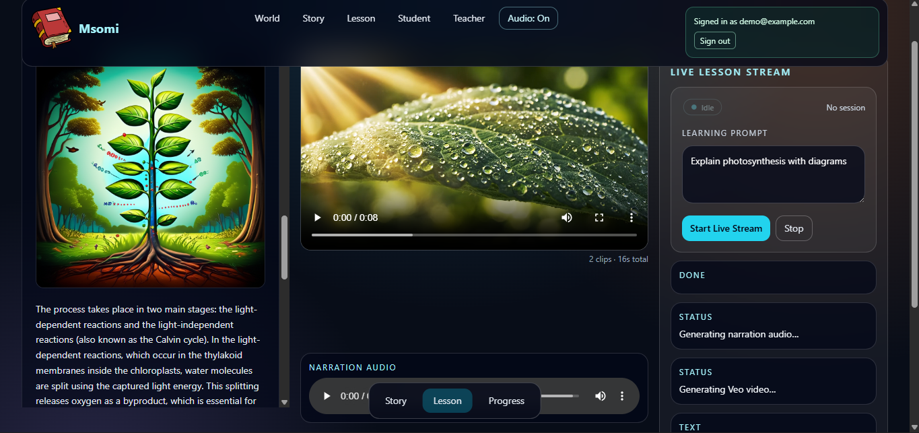This screenshot has width=919, height=433.
Task: Click the 'Generating narration audio...' status
Action: point(739,334)
